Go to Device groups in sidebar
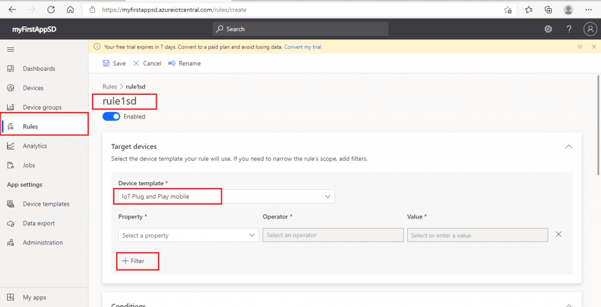The width and height of the screenshot is (601, 307). click(x=42, y=107)
